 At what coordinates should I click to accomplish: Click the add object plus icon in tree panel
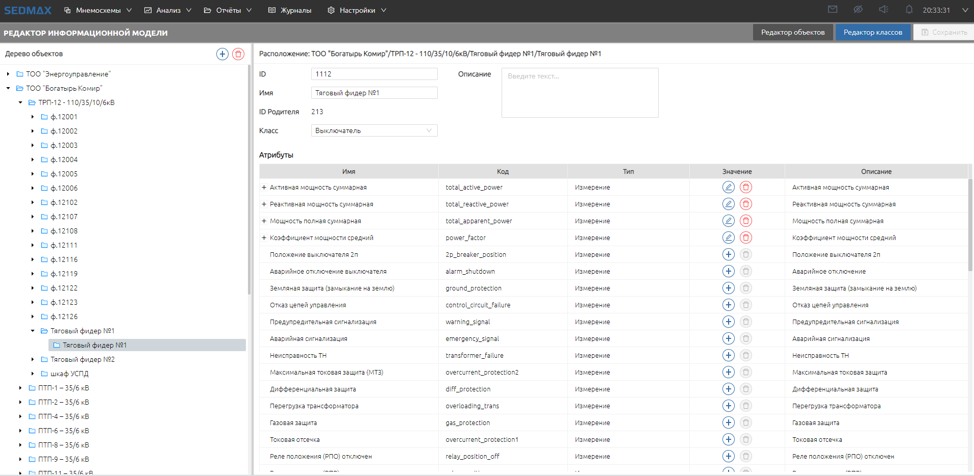point(222,54)
